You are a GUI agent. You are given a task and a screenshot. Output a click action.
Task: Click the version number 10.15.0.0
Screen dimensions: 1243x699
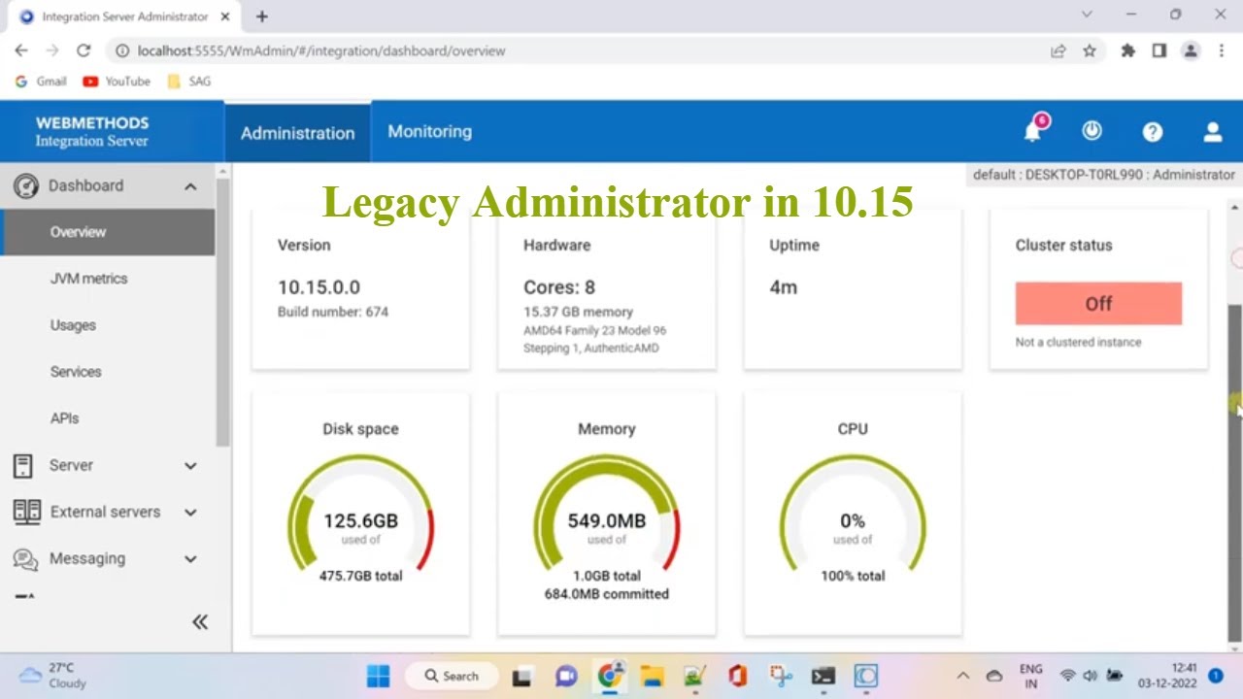(x=319, y=287)
